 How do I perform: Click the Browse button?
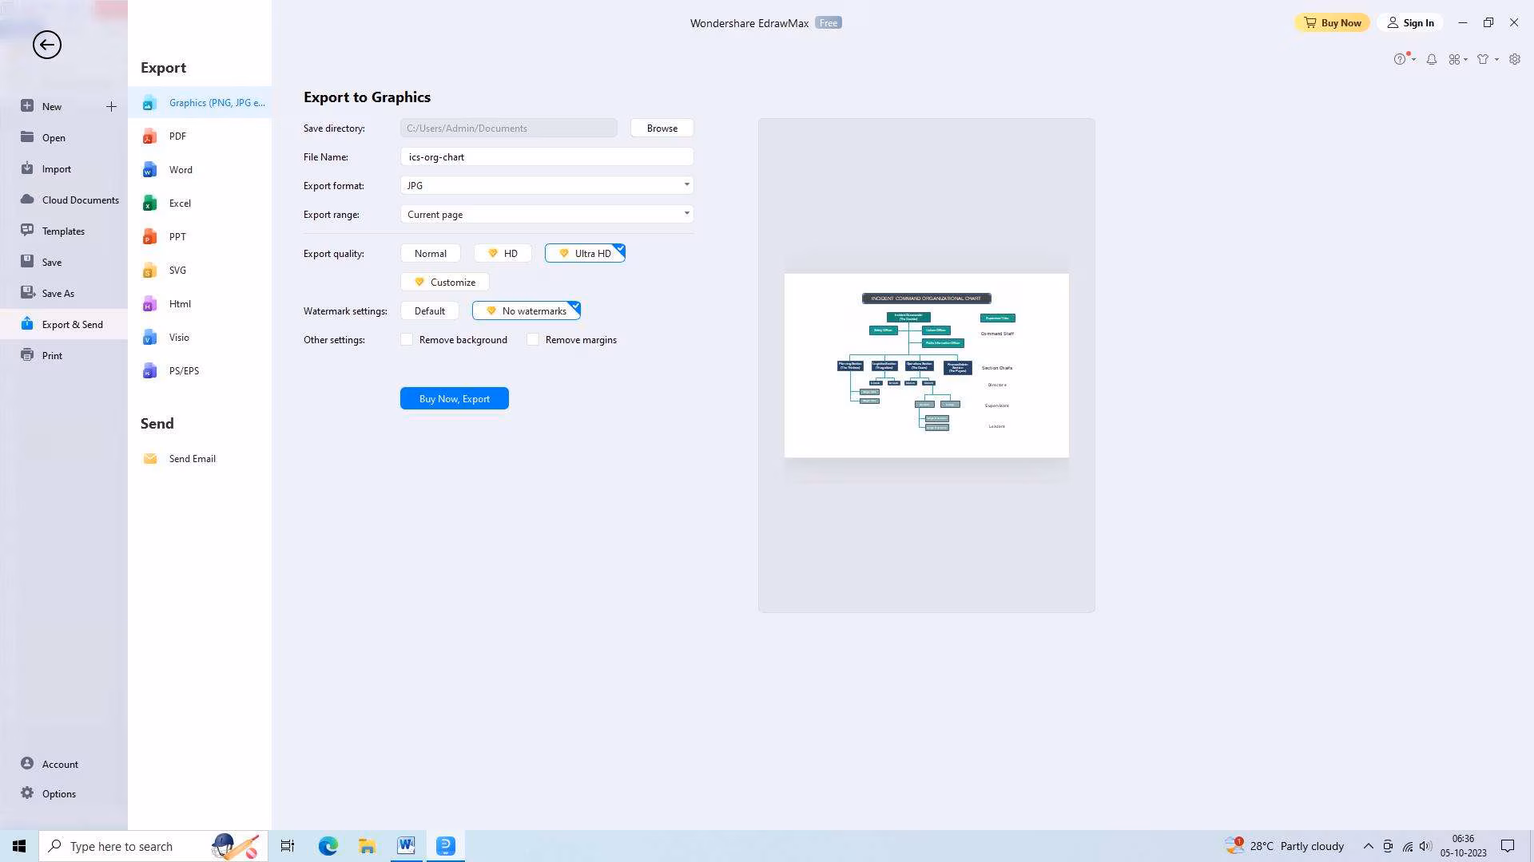(662, 129)
